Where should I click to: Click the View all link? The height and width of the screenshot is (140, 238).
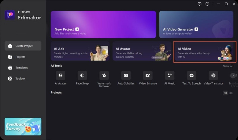click(x=228, y=66)
